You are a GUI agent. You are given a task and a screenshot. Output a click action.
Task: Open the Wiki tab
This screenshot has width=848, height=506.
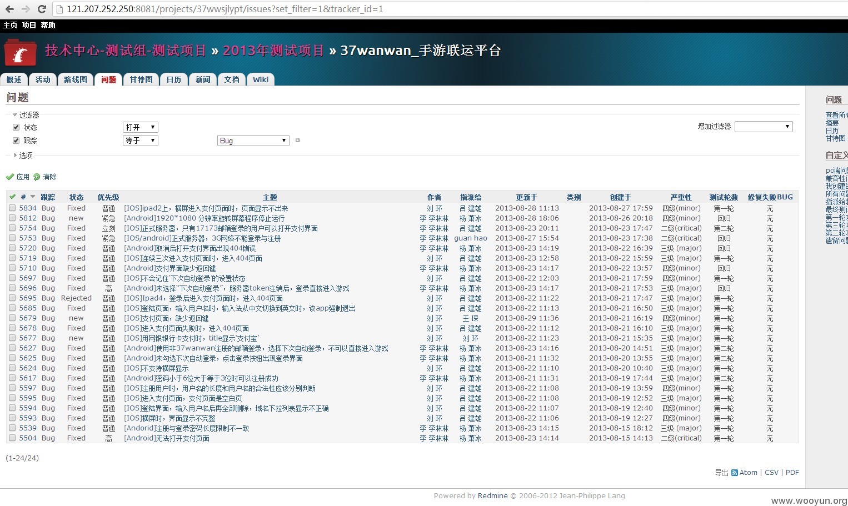pyautogui.click(x=261, y=79)
